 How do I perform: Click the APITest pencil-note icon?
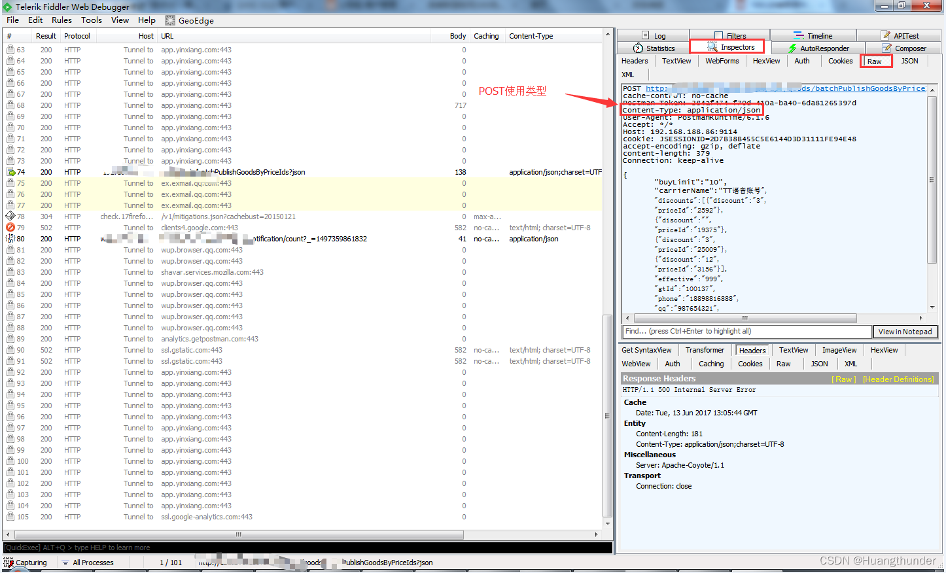coord(886,35)
